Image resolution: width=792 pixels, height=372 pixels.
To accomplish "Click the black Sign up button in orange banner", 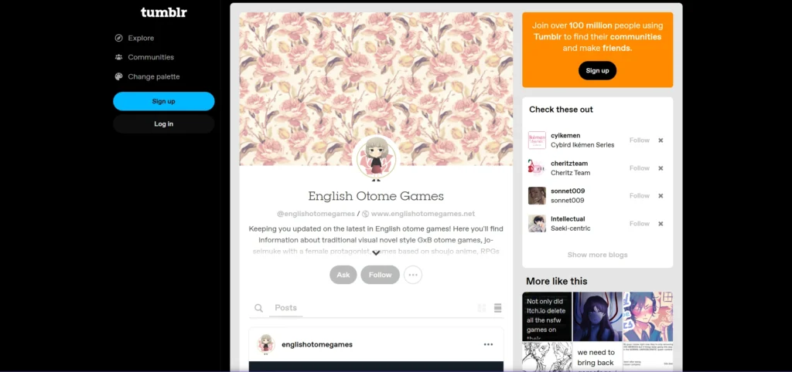I will pyautogui.click(x=598, y=70).
